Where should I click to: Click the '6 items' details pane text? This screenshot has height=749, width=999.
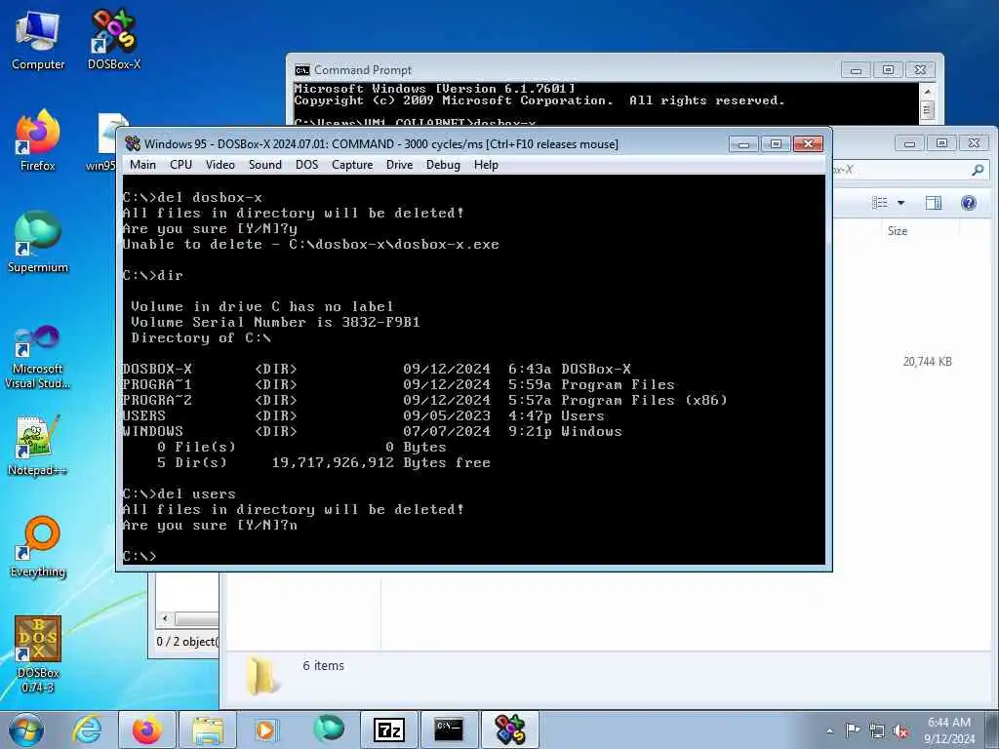(324, 665)
